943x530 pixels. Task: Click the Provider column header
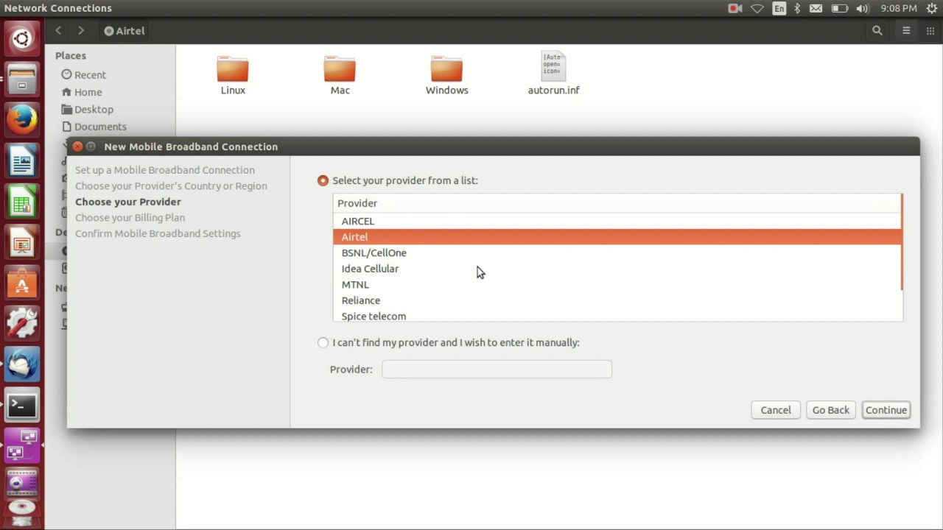[617, 203]
